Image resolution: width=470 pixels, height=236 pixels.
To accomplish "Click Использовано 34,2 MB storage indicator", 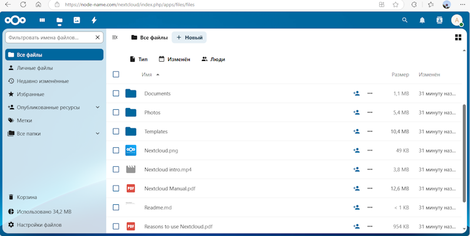I will pyautogui.click(x=54, y=211).
